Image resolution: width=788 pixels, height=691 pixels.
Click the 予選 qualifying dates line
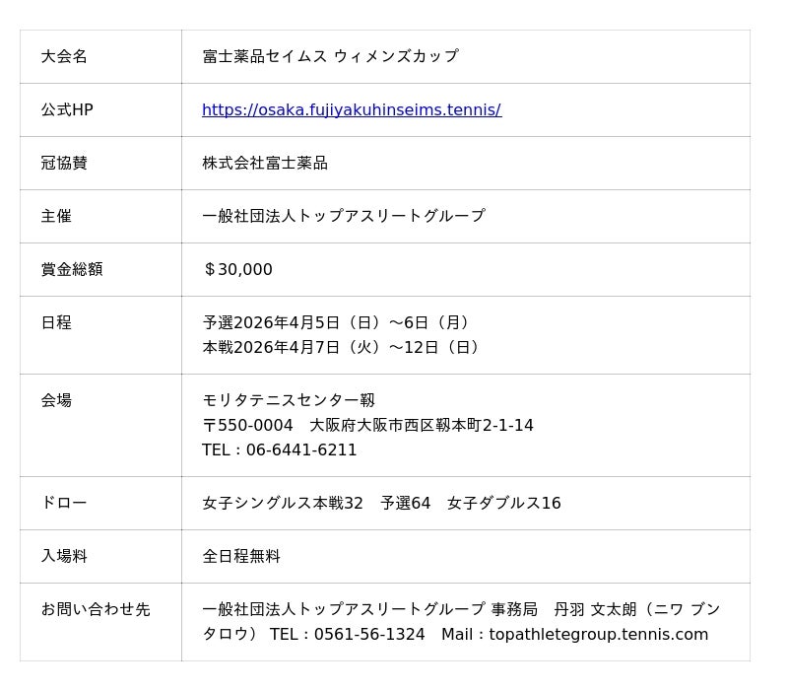(339, 322)
